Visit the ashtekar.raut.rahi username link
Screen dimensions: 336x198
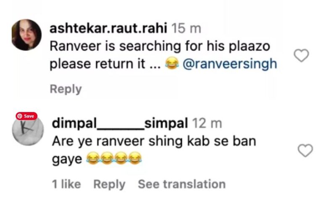click(108, 29)
